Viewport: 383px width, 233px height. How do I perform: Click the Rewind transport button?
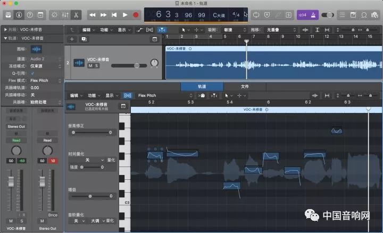[x=93, y=15]
